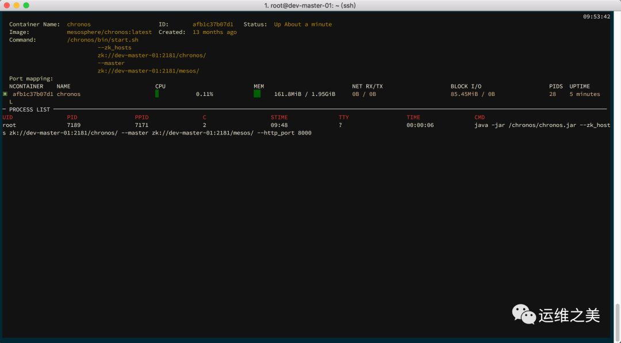Image resolution: width=621 pixels, height=343 pixels.
Task: Click the clock 09:53:42
Action: pyautogui.click(x=596, y=17)
